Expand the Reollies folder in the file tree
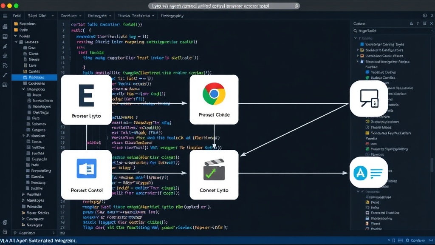435x245 pixels. point(23,194)
